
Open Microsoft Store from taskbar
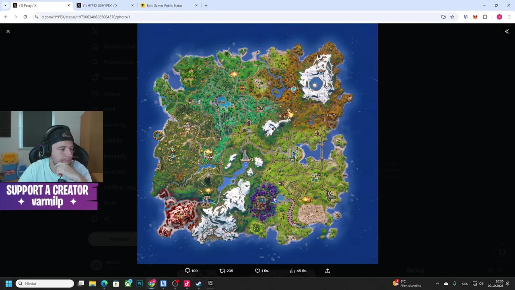point(116,284)
